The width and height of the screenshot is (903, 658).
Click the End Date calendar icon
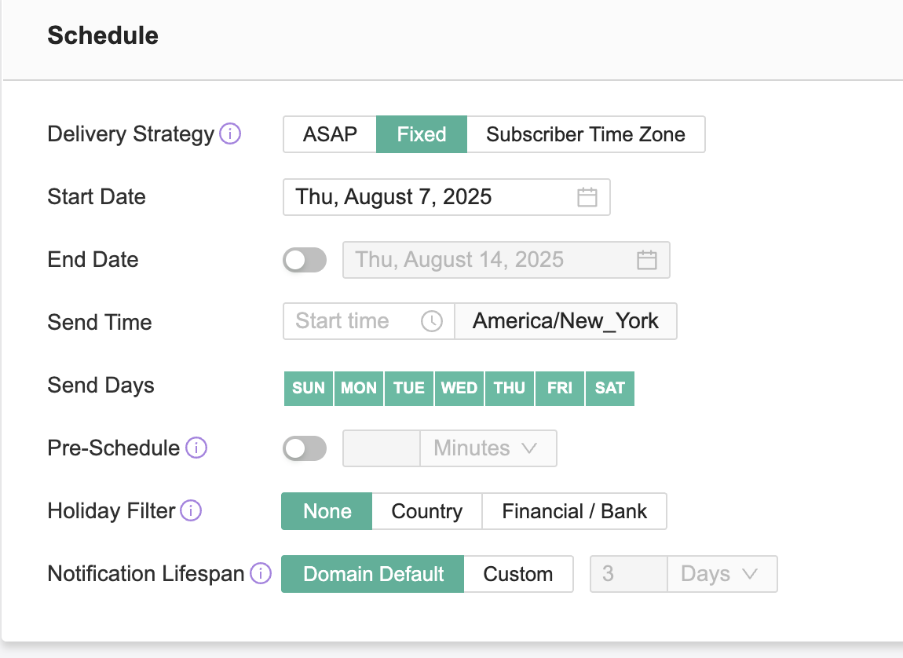tap(646, 260)
